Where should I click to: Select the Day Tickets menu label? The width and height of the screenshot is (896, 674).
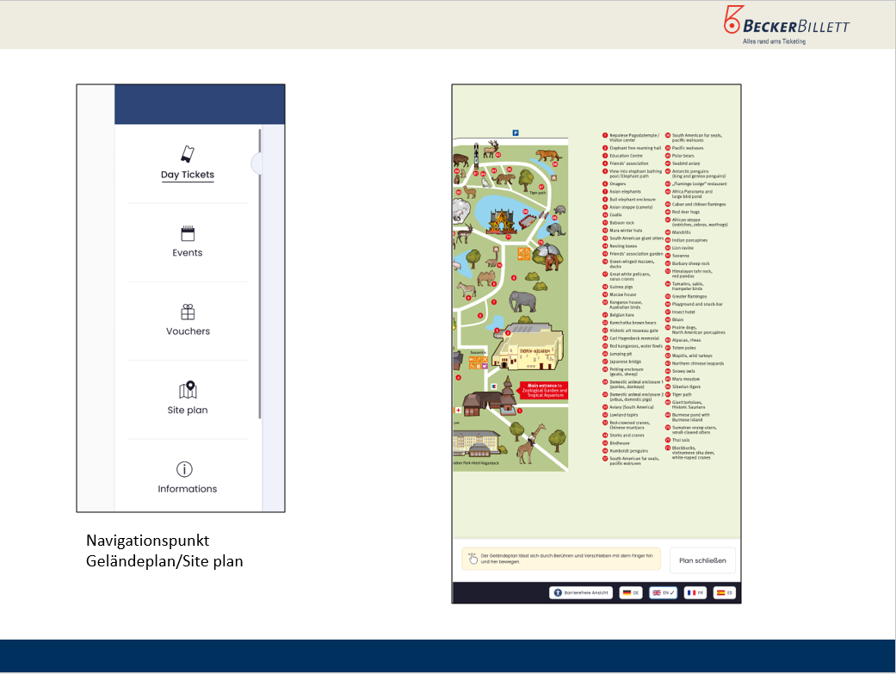(x=187, y=175)
